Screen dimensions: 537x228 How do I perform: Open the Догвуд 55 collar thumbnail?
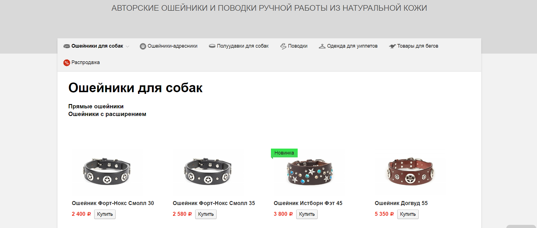pos(410,172)
